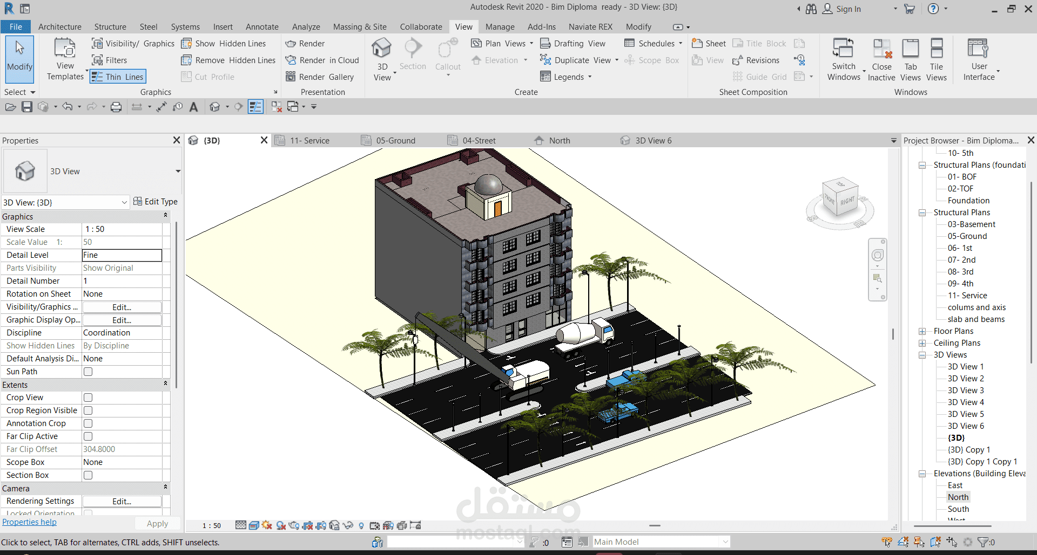Click the Render teapot icon
The width and height of the screenshot is (1037, 555).
(291, 44)
